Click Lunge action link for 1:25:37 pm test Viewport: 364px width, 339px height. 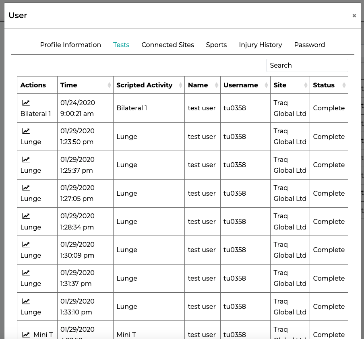point(31,170)
